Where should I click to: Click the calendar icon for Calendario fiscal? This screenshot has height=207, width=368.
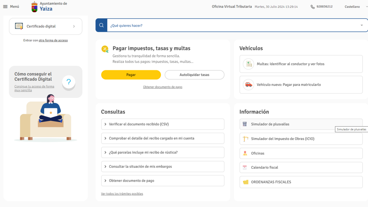click(245, 167)
